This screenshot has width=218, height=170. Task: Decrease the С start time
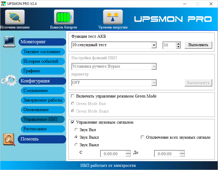[x=128, y=155]
